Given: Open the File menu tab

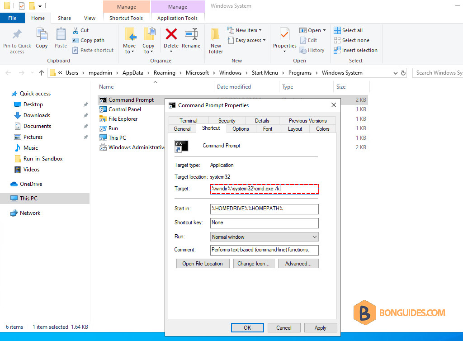Looking at the screenshot, I should click(x=12, y=18).
